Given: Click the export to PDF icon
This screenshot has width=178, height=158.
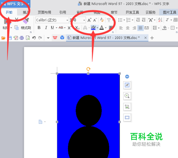Looking at the screenshot, I should [x=16, y=38].
